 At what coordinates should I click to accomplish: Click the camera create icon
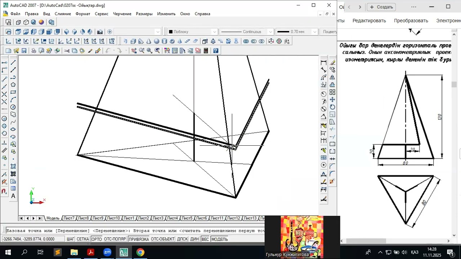coord(100,32)
